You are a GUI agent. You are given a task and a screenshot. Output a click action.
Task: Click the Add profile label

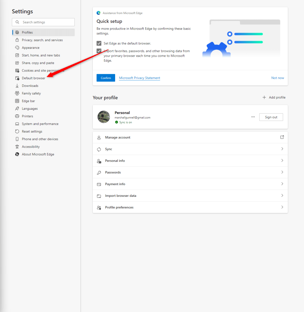(277, 97)
